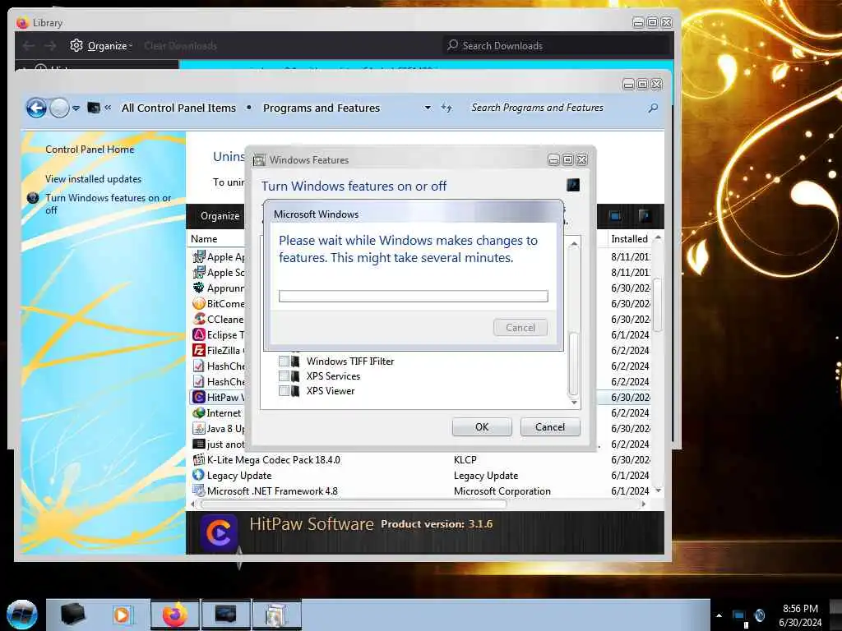842x631 pixels.
Task: Toggle the XPS Viewer checkbox
Action: [x=284, y=391]
